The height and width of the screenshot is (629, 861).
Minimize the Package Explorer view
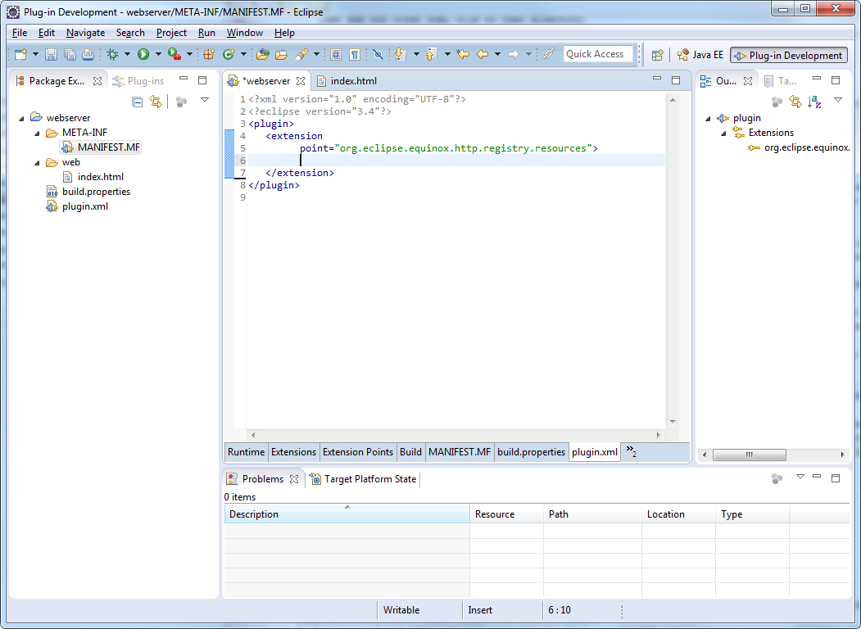184,79
